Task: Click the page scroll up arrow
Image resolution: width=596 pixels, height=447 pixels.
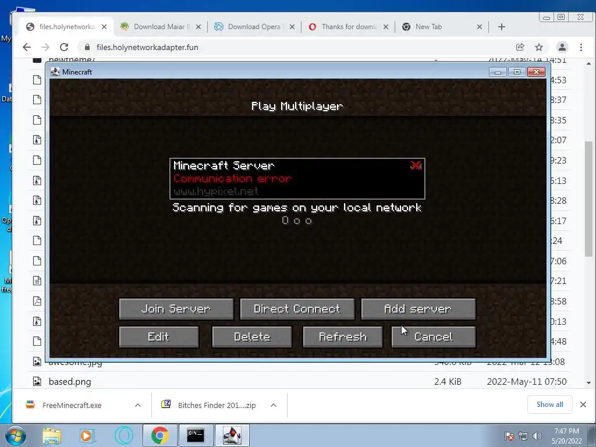Action: (589, 63)
